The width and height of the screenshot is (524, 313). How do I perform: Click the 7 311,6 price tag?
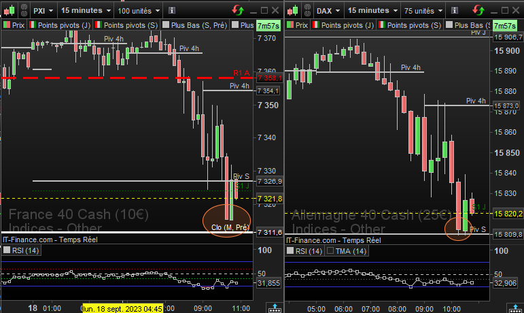(269, 233)
